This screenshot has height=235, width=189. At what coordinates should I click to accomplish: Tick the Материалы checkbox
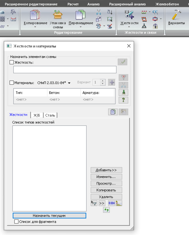click(x=11, y=83)
